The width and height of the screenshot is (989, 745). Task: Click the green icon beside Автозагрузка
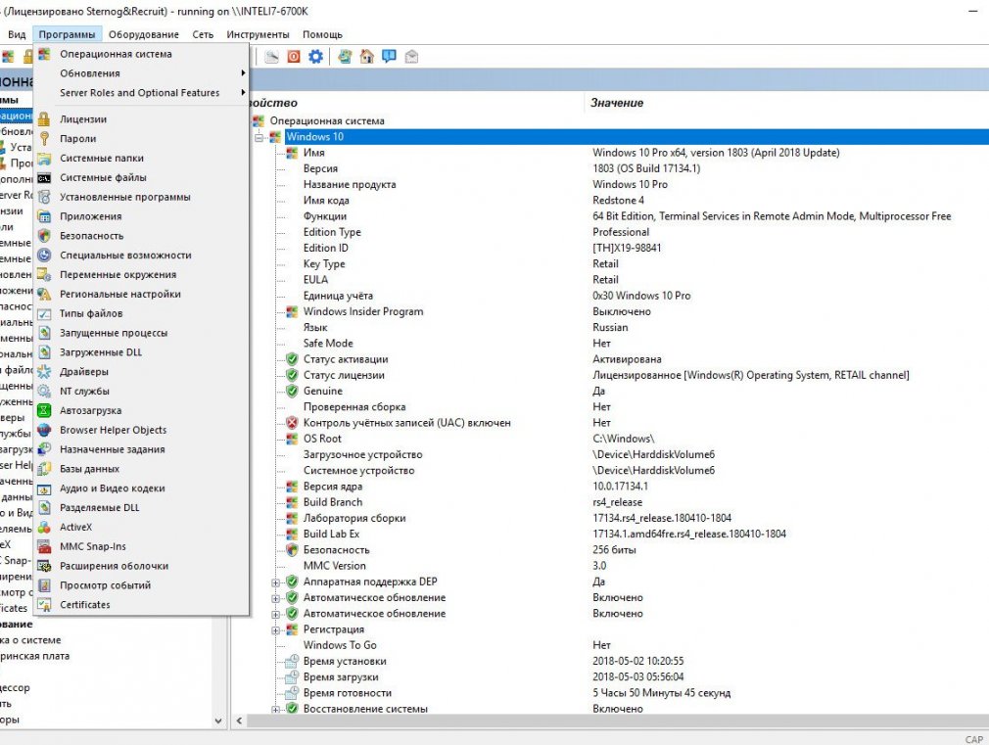coord(44,410)
